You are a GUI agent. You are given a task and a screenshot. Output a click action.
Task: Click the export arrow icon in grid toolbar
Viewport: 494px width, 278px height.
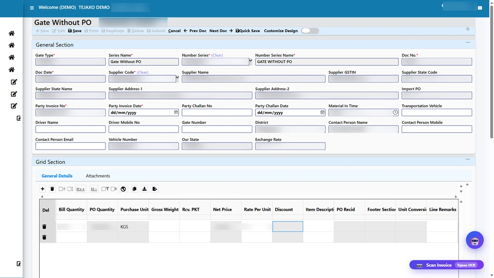155,189
